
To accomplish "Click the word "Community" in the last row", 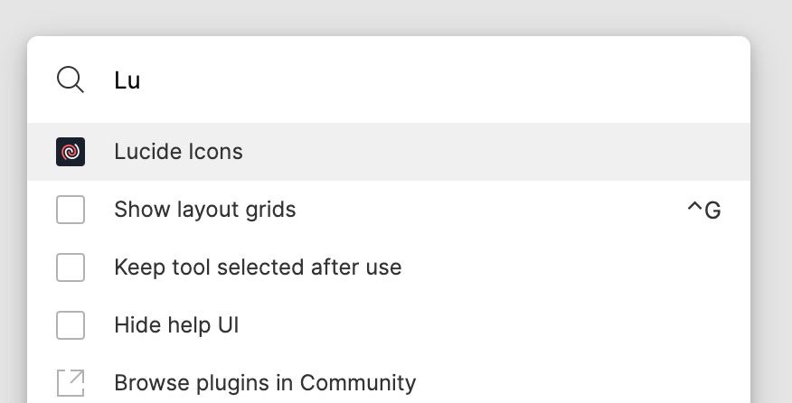I will tap(358, 383).
